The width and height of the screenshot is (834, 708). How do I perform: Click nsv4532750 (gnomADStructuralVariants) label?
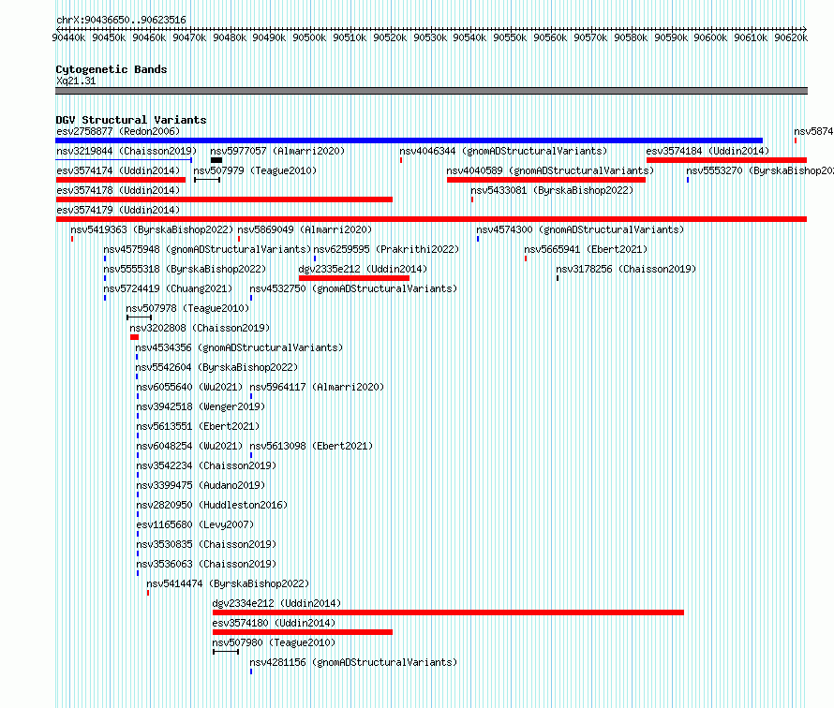coord(353,288)
